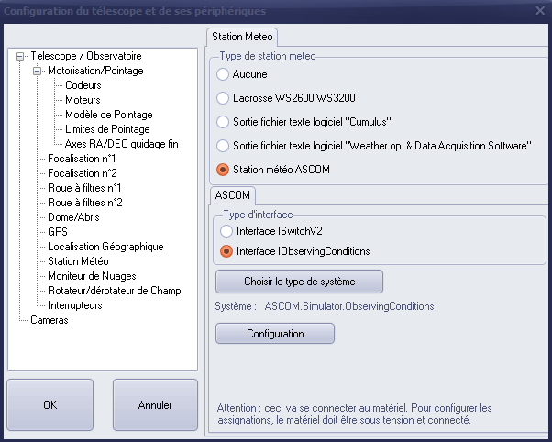The height and width of the screenshot is (442, 552).
Task: Click Choisir le type de système button
Action: click(x=299, y=281)
